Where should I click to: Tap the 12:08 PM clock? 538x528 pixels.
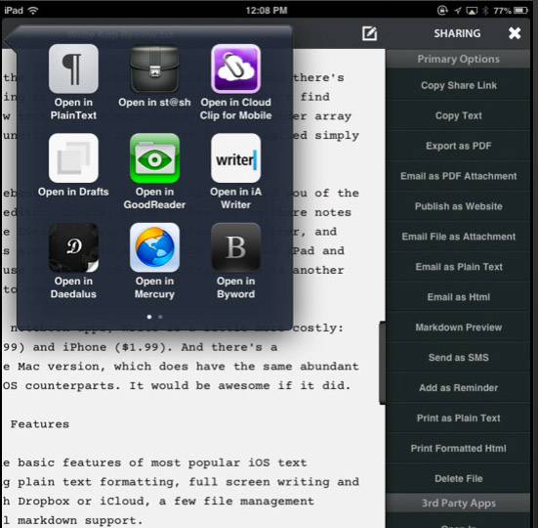point(267,11)
